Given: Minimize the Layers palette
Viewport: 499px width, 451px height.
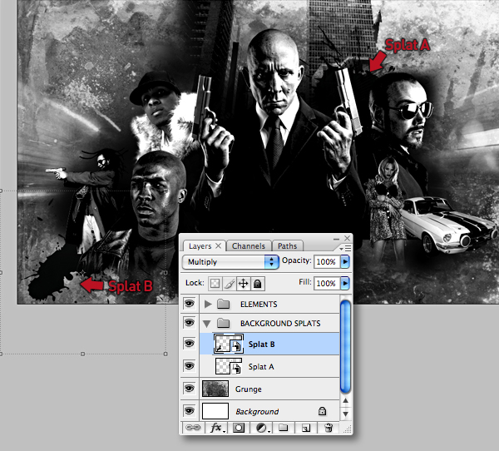Looking at the screenshot, I should tap(336, 239).
